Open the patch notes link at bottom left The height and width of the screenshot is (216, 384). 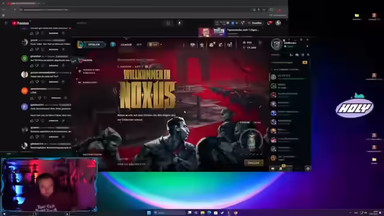(92, 155)
